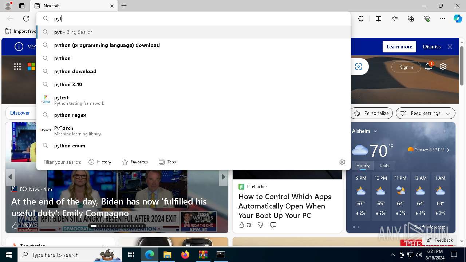Click the Learn more button

tap(399, 47)
